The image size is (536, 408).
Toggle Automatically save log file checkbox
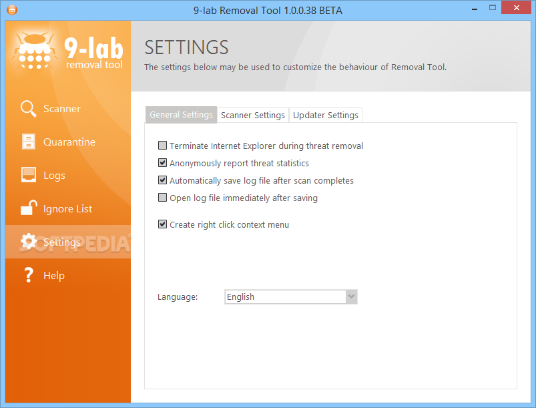click(162, 180)
